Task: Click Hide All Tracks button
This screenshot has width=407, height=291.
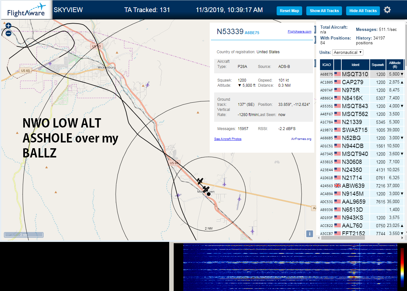Action: click(363, 11)
